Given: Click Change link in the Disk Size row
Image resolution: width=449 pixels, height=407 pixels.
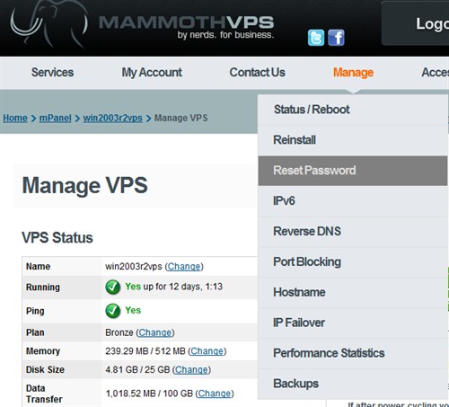Looking at the screenshot, I should pos(191,369).
